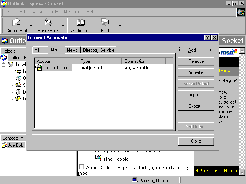Click the Find People... link
This screenshot has height=184, width=246.
coord(118,159)
